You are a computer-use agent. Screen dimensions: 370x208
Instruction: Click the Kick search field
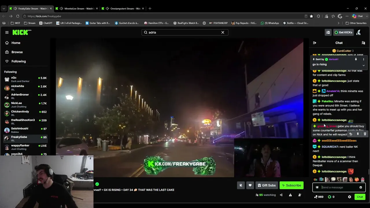point(185,32)
